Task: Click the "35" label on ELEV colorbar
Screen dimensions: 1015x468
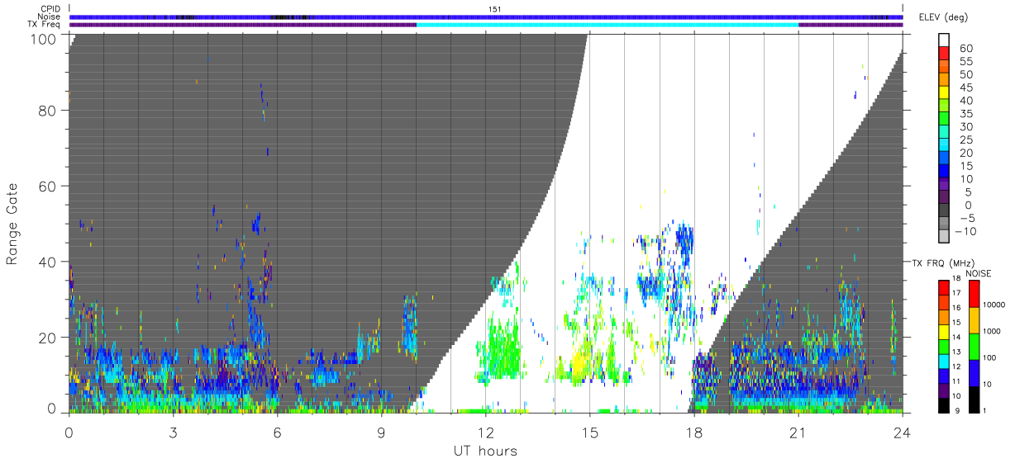Action: click(x=967, y=114)
